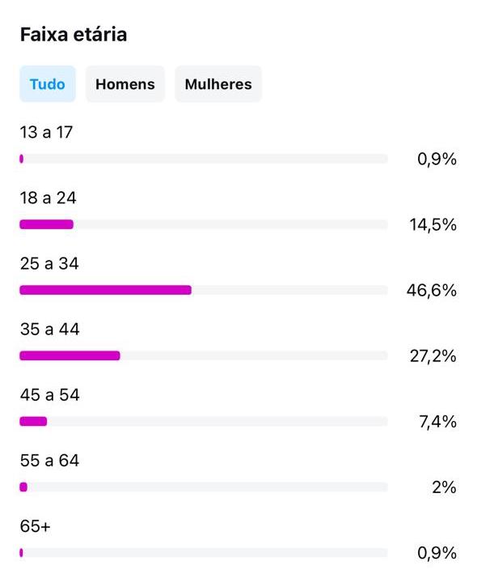Open the Mulheres filter tab

tap(218, 84)
